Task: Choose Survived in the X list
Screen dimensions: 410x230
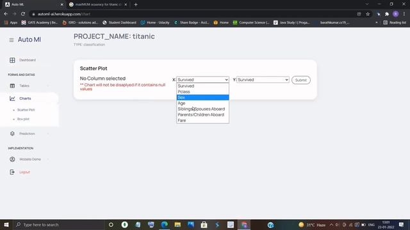Action: point(202,86)
